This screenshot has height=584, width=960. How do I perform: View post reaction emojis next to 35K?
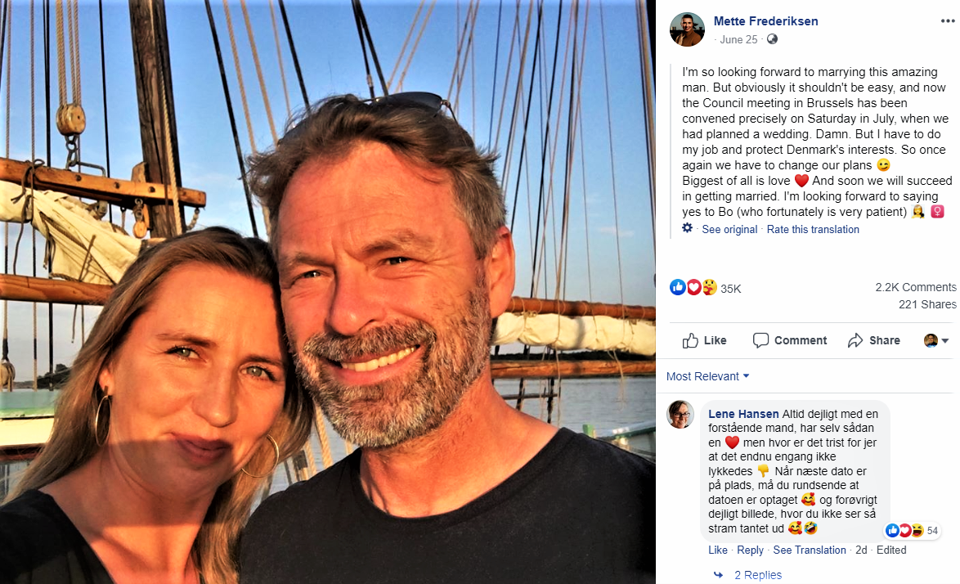[693, 287]
